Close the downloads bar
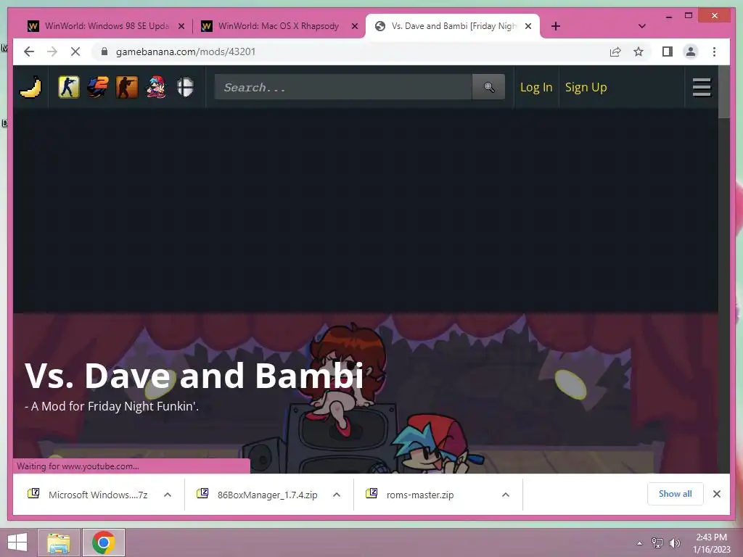This screenshot has width=743, height=557. [x=716, y=494]
